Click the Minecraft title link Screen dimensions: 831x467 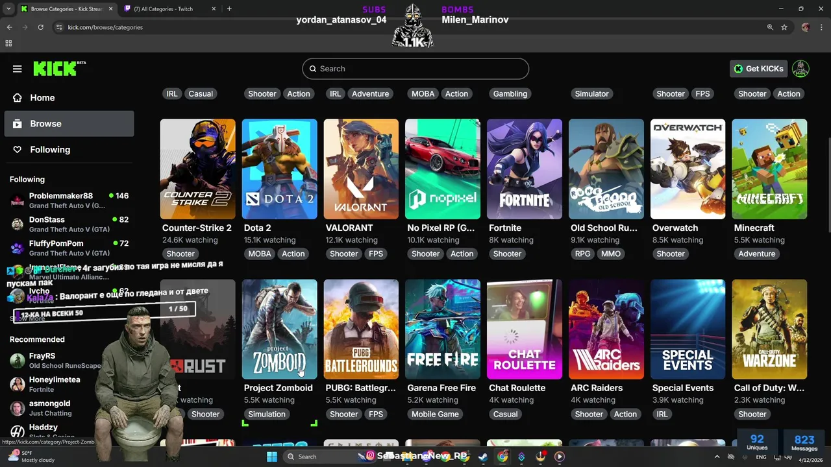coord(754,228)
